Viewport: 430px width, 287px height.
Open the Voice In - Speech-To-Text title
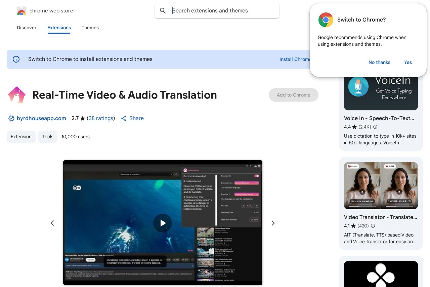coord(379,118)
